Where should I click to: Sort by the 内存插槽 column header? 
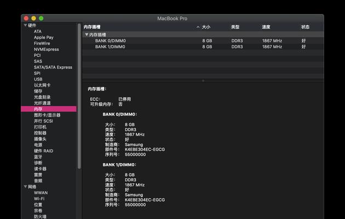tap(92, 27)
